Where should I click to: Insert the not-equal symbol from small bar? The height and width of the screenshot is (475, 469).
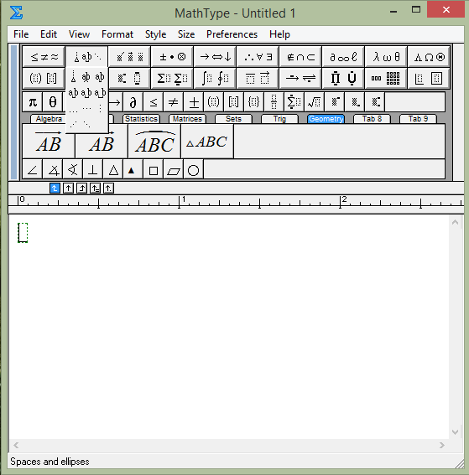[173, 102]
